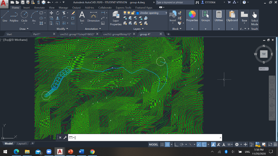This screenshot has height=156, width=278.
Task: Toggle object snap tracking
Action: click(199, 145)
